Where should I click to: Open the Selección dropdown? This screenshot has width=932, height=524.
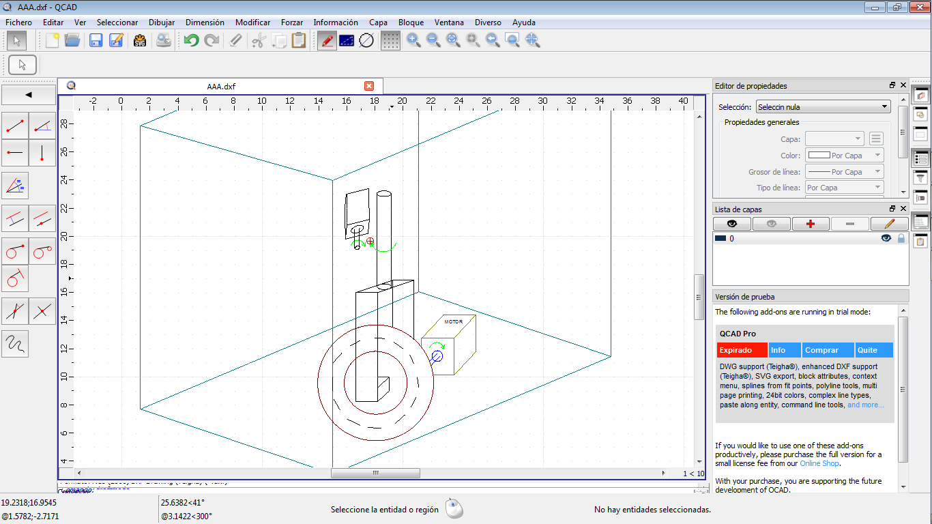824,106
